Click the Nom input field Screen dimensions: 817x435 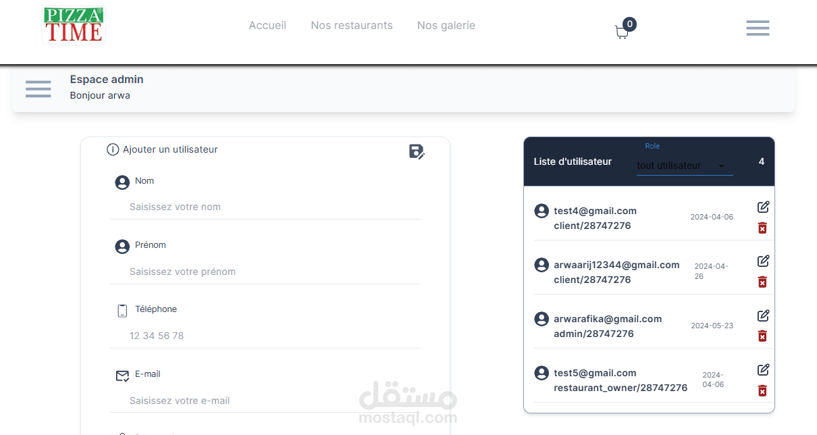265,207
